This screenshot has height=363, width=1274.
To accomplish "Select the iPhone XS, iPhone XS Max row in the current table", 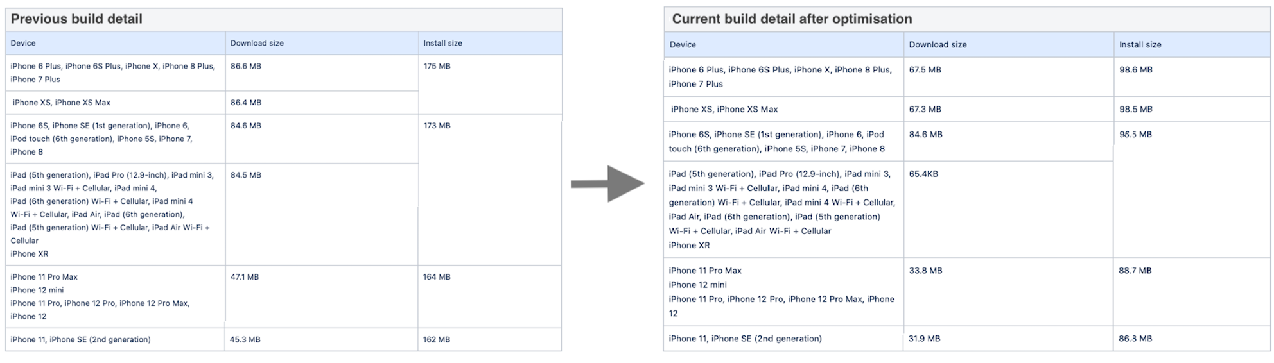I will point(966,110).
